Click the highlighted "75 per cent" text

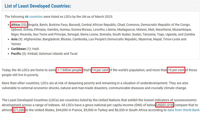pos(176,70)
